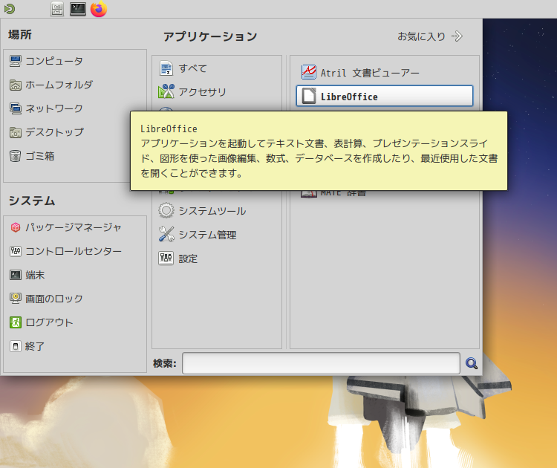Launch the terminal from top panel
Image resolution: width=557 pixels, height=468 pixels.
(x=78, y=9)
